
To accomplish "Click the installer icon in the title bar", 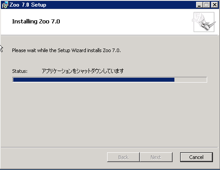I will point(5,5).
